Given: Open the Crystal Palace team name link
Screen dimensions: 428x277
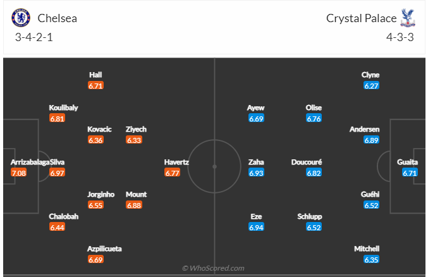Looking at the screenshot, I should 361,18.
